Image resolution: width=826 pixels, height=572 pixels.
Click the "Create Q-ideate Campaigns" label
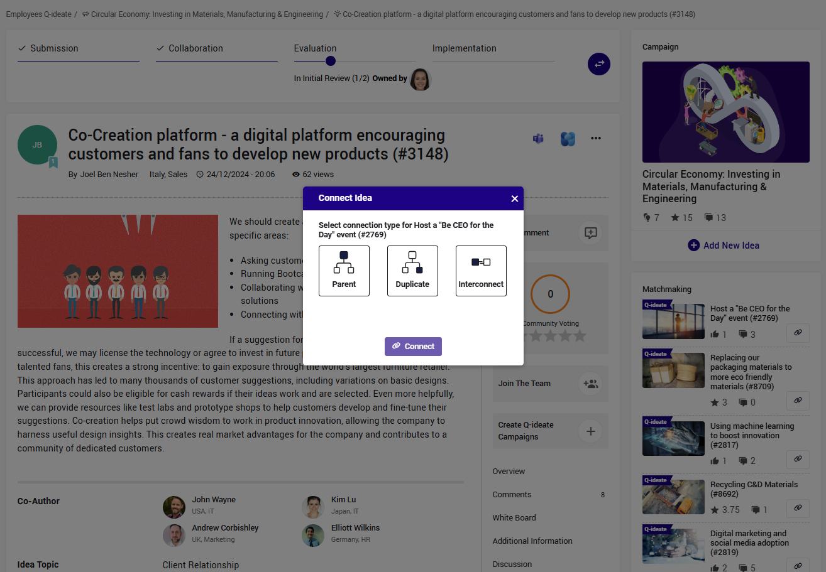(x=526, y=431)
